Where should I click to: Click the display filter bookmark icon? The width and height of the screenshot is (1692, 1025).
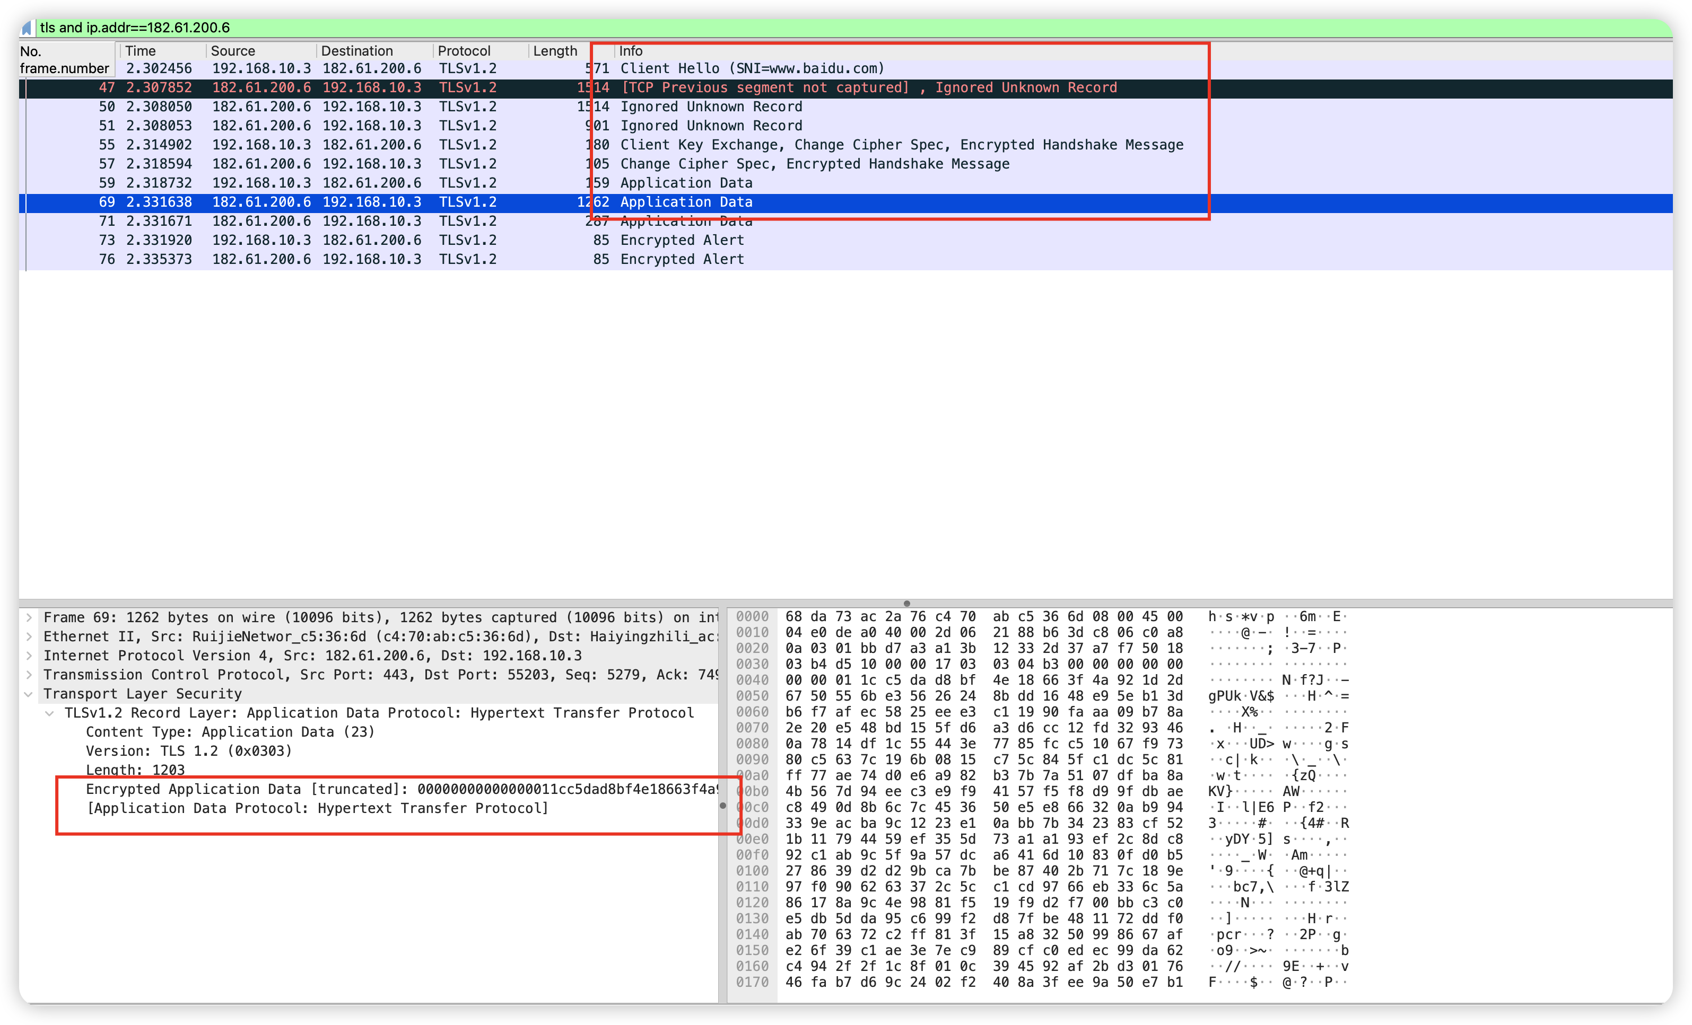click(26, 28)
